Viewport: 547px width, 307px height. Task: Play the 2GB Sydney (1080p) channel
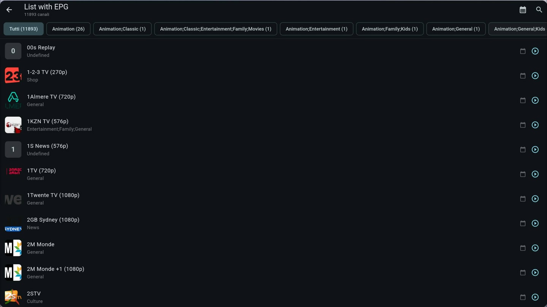(535, 224)
